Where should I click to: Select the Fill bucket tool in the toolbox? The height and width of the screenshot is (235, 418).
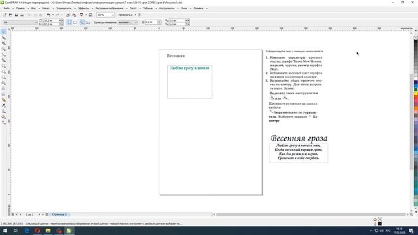point(3,117)
